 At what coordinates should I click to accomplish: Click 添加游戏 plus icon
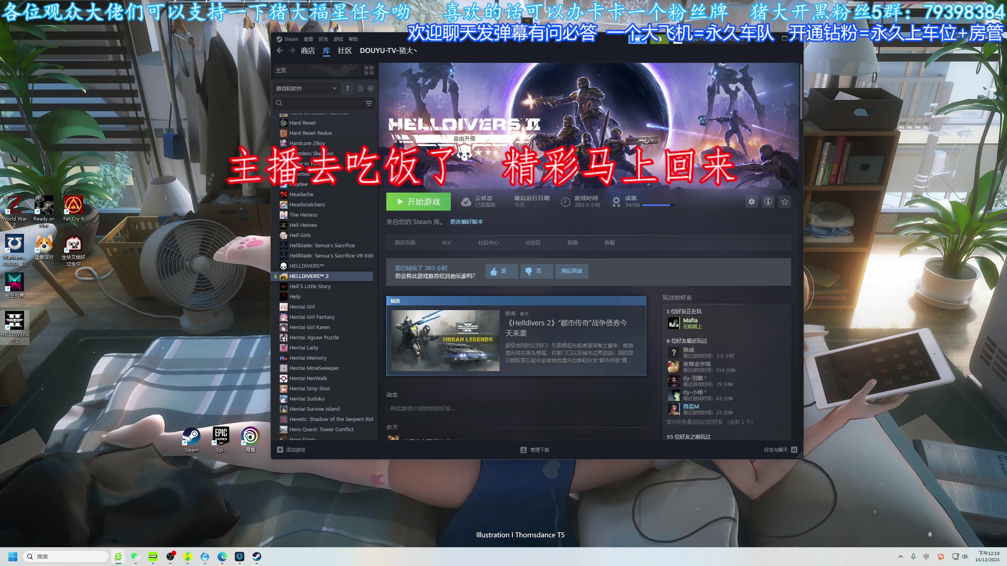tap(280, 450)
